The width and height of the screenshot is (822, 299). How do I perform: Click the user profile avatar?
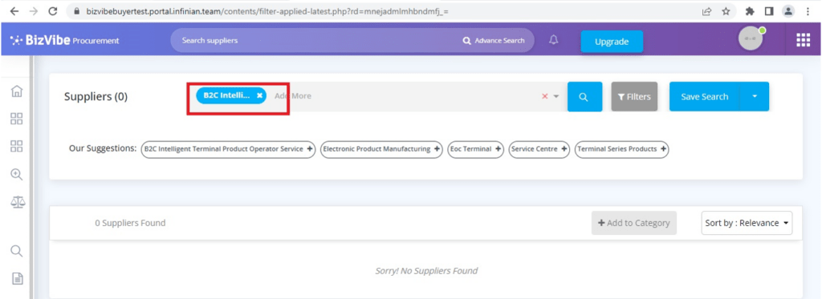point(751,38)
